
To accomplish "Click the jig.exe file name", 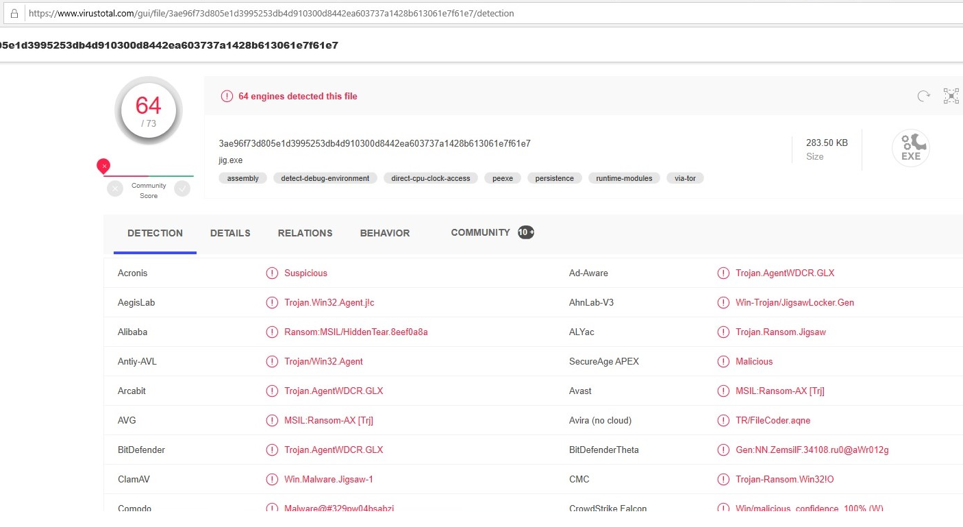I will tap(231, 160).
